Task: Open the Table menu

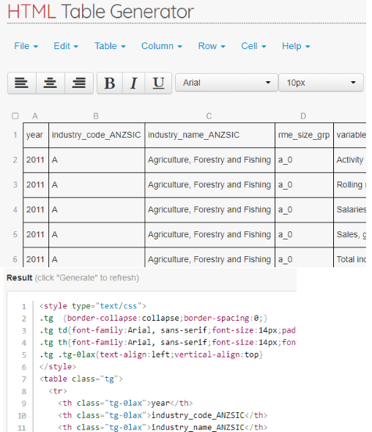Action: pyautogui.click(x=110, y=46)
